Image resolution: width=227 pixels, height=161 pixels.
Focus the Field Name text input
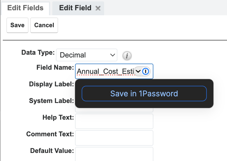tap(105, 72)
